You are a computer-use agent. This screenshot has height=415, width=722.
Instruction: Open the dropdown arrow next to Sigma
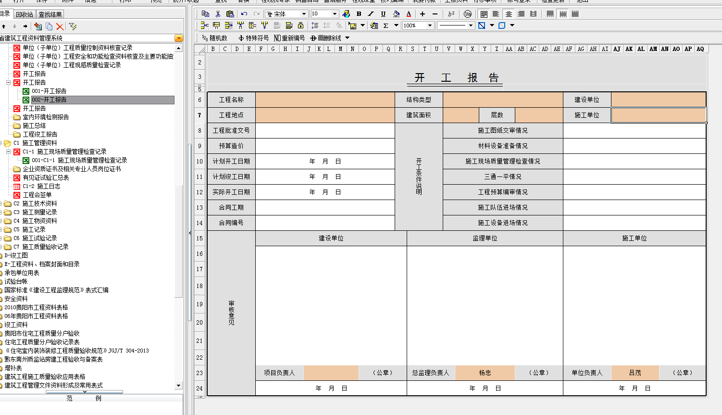click(396, 25)
